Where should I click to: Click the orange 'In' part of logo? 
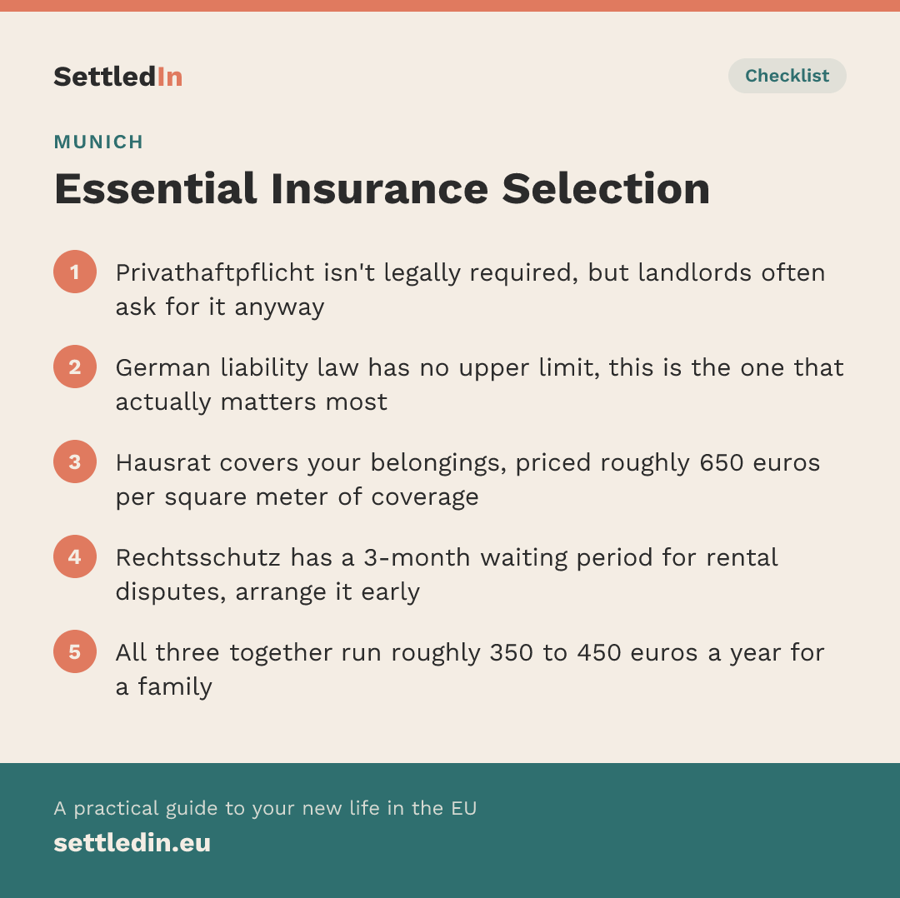coord(170,77)
